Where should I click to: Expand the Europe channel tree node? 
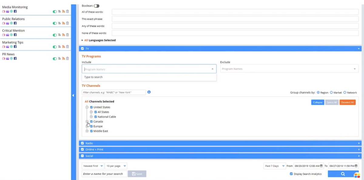pyautogui.click(x=87, y=126)
